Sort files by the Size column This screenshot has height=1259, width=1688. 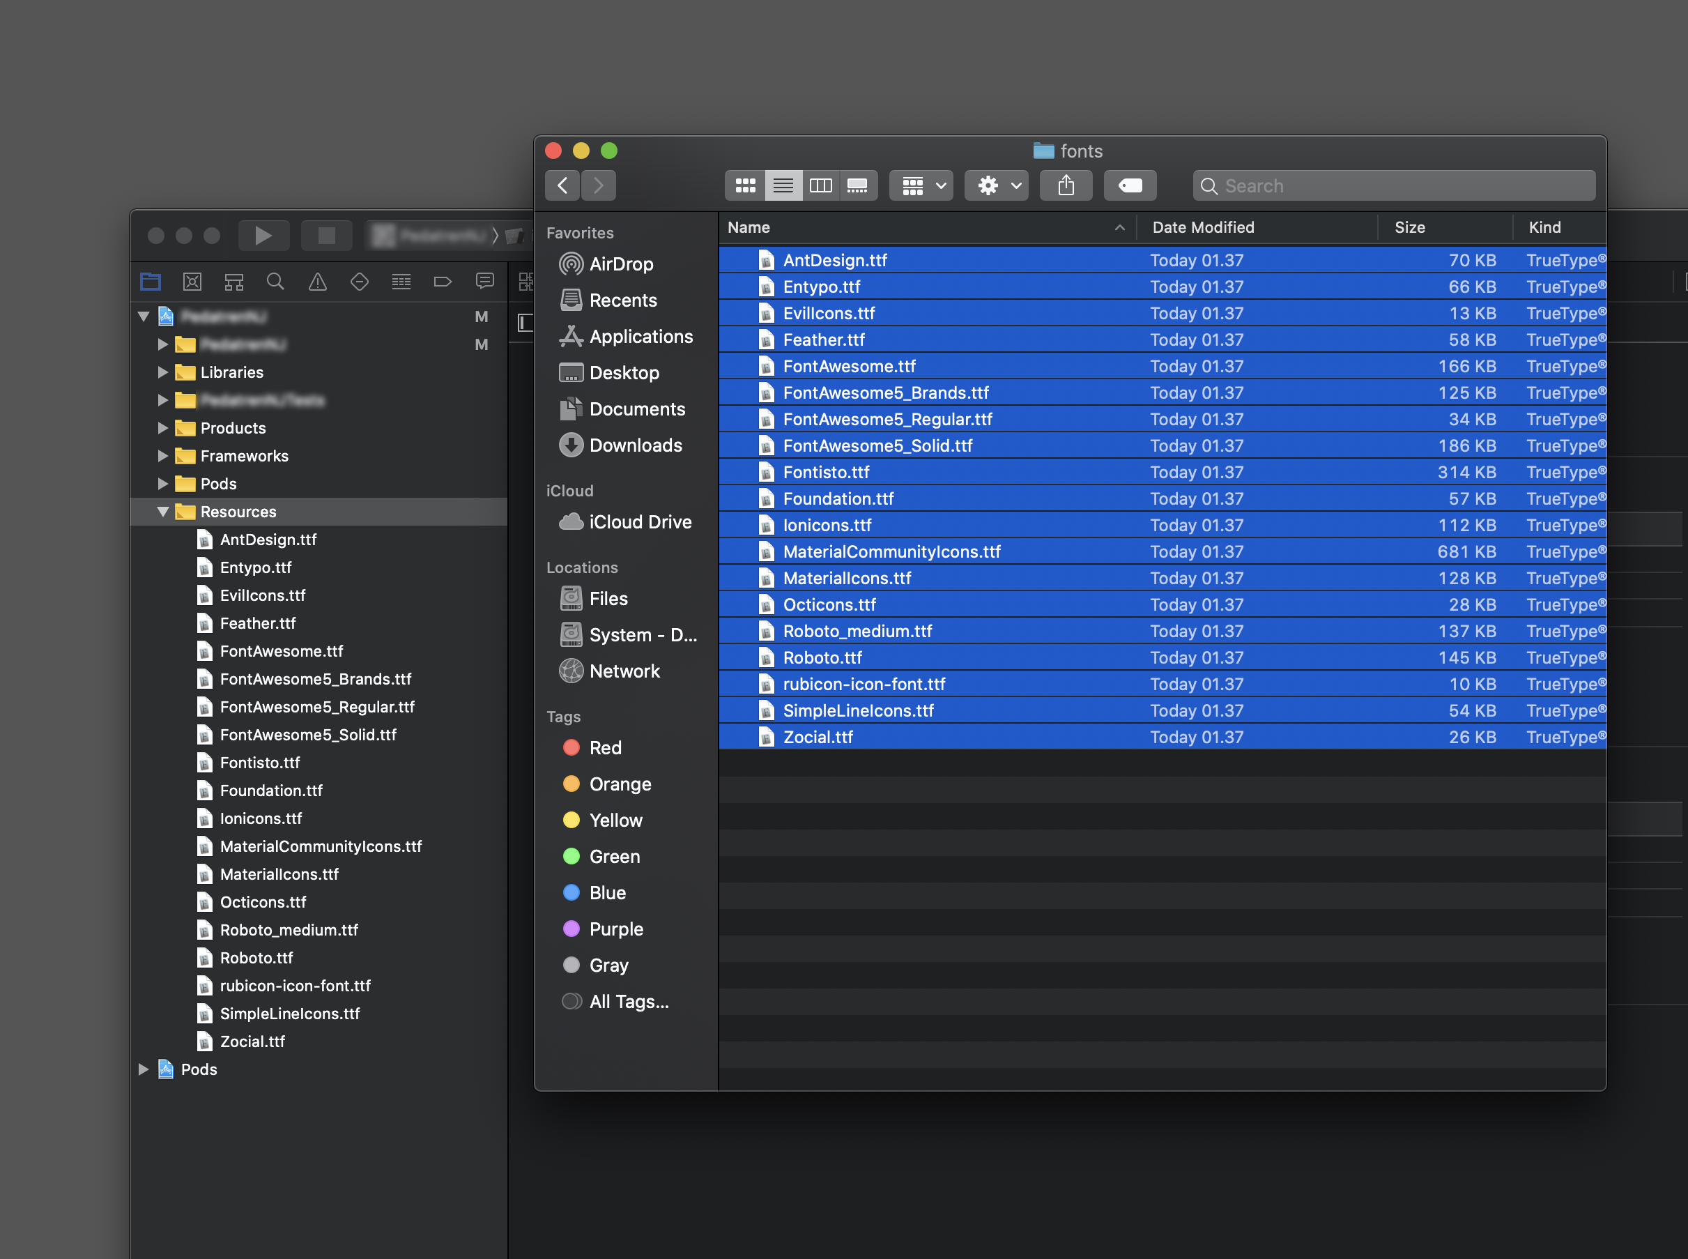[x=1411, y=227]
